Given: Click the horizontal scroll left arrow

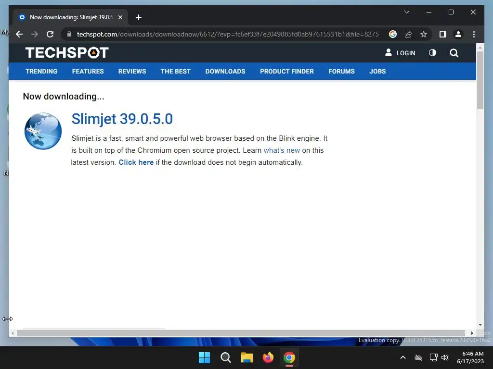Looking at the screenshot, I should pos(12,333).
